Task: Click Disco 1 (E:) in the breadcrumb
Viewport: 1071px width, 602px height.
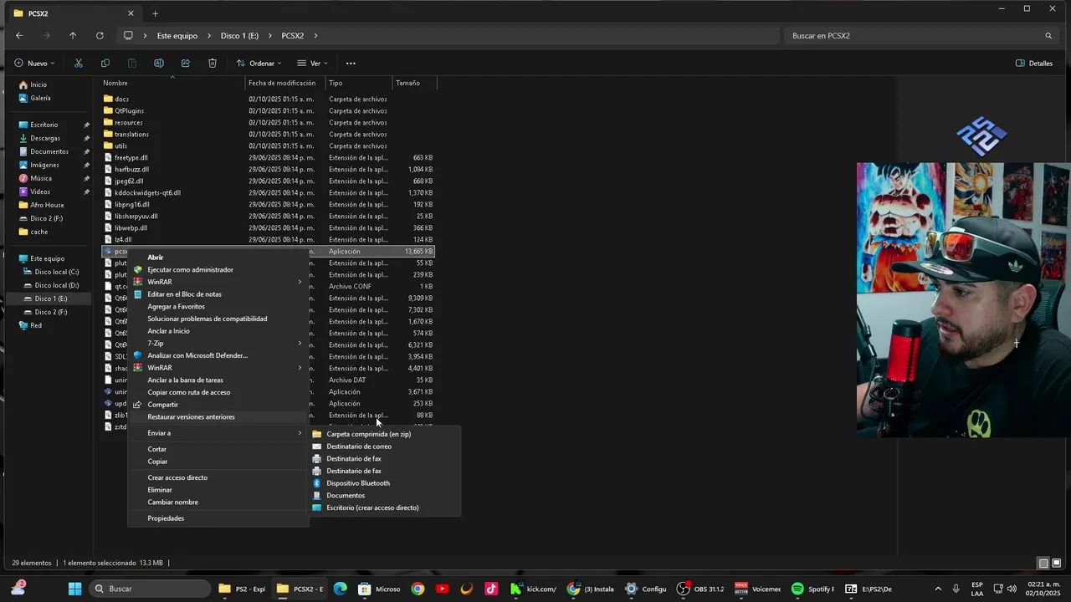Action: pyautogui.click(x=239, y=36)
